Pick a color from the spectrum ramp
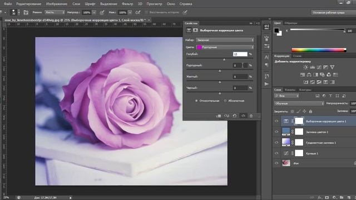 coord(319,50)
